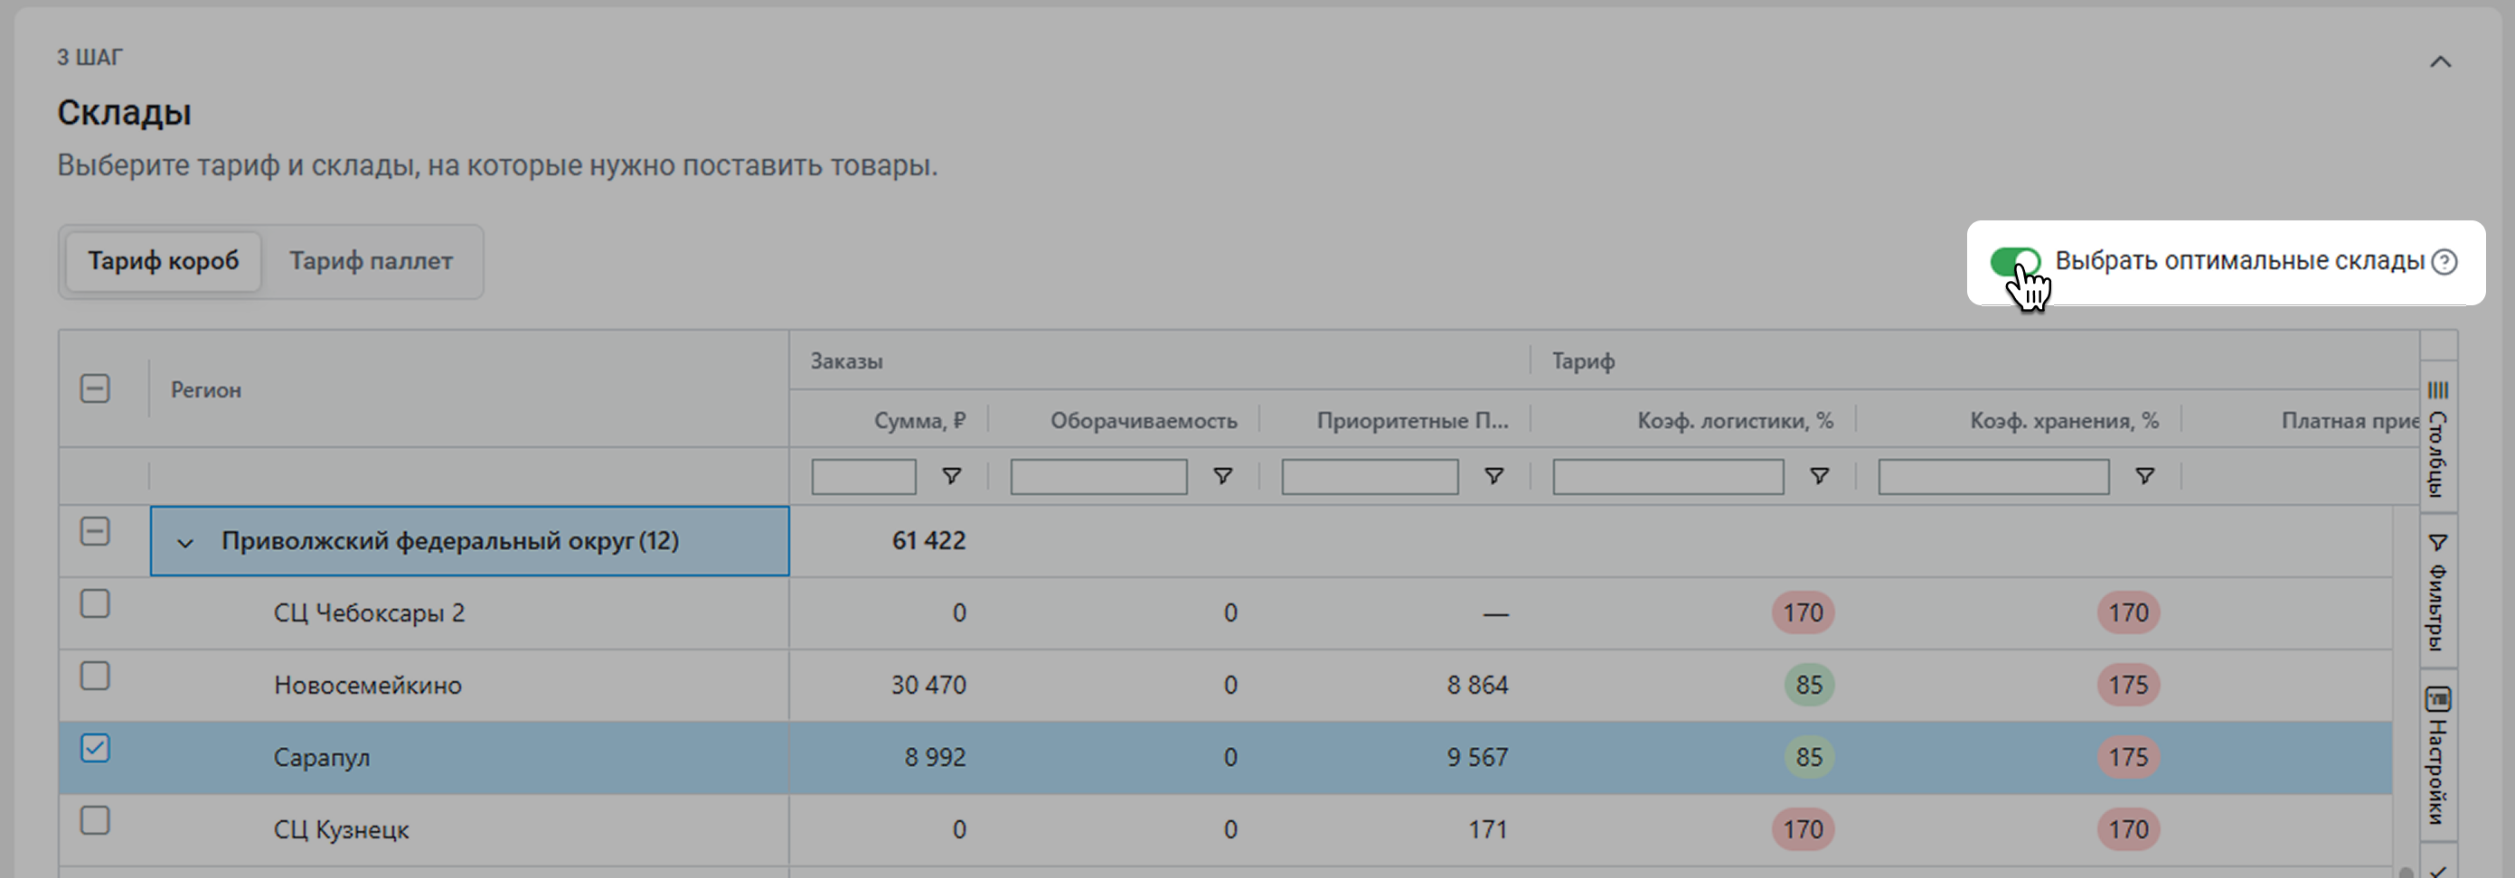Disable the optimal warehouses toggle

point(2014,261)
